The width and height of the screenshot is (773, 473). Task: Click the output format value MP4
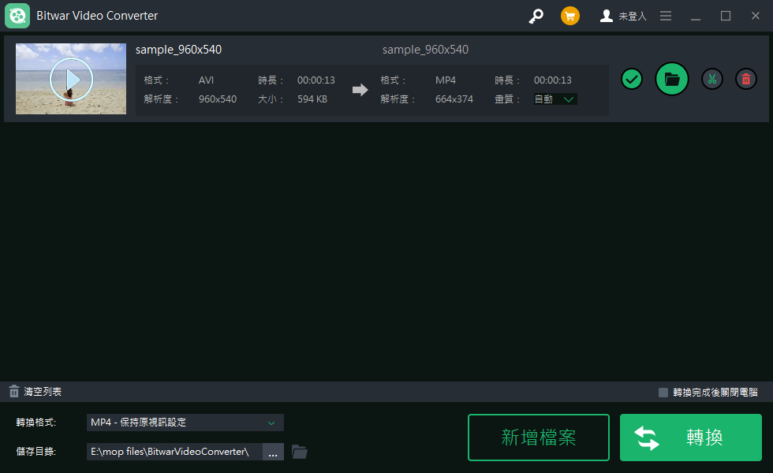445,80
